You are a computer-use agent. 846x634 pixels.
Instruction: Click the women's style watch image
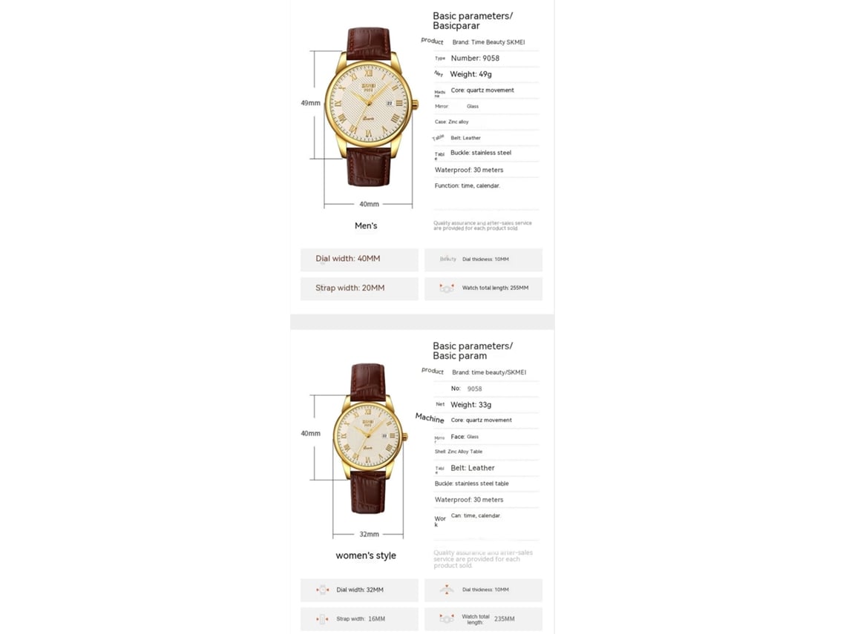[370, 438]
